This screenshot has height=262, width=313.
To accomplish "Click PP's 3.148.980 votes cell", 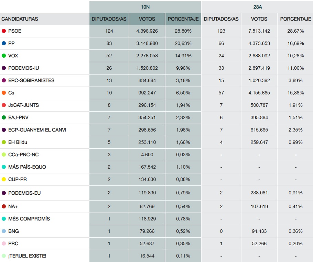I will [147, 43].
